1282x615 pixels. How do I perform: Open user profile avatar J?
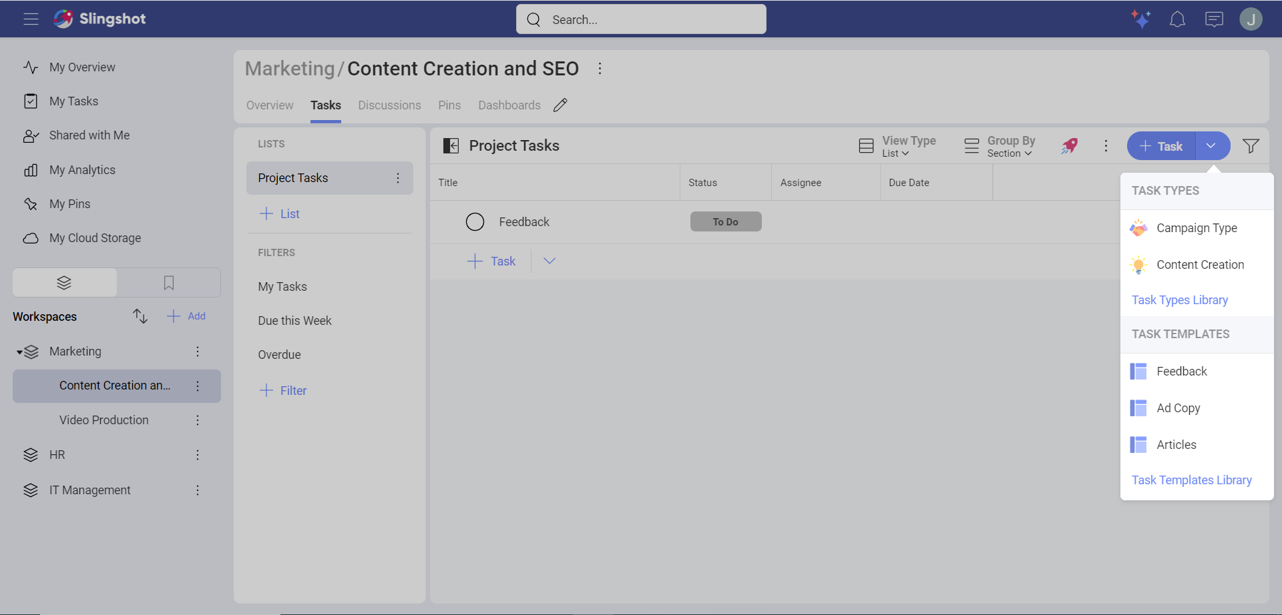pos(1251,19)
